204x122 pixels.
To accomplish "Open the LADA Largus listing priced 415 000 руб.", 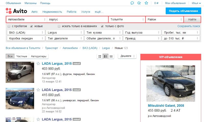I will tap(57, 90).
